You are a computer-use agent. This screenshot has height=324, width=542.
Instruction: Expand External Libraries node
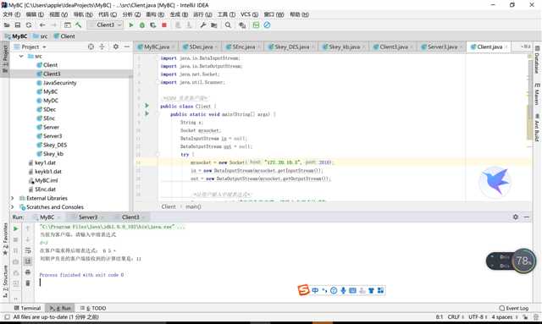[x=13, y=198]
